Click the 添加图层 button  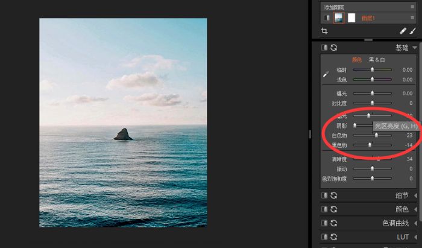pyautogui.click(x=336, y=6)
